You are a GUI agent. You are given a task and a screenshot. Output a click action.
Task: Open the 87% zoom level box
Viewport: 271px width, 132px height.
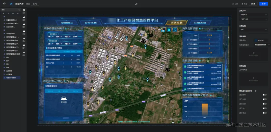(x=35, y=4)
